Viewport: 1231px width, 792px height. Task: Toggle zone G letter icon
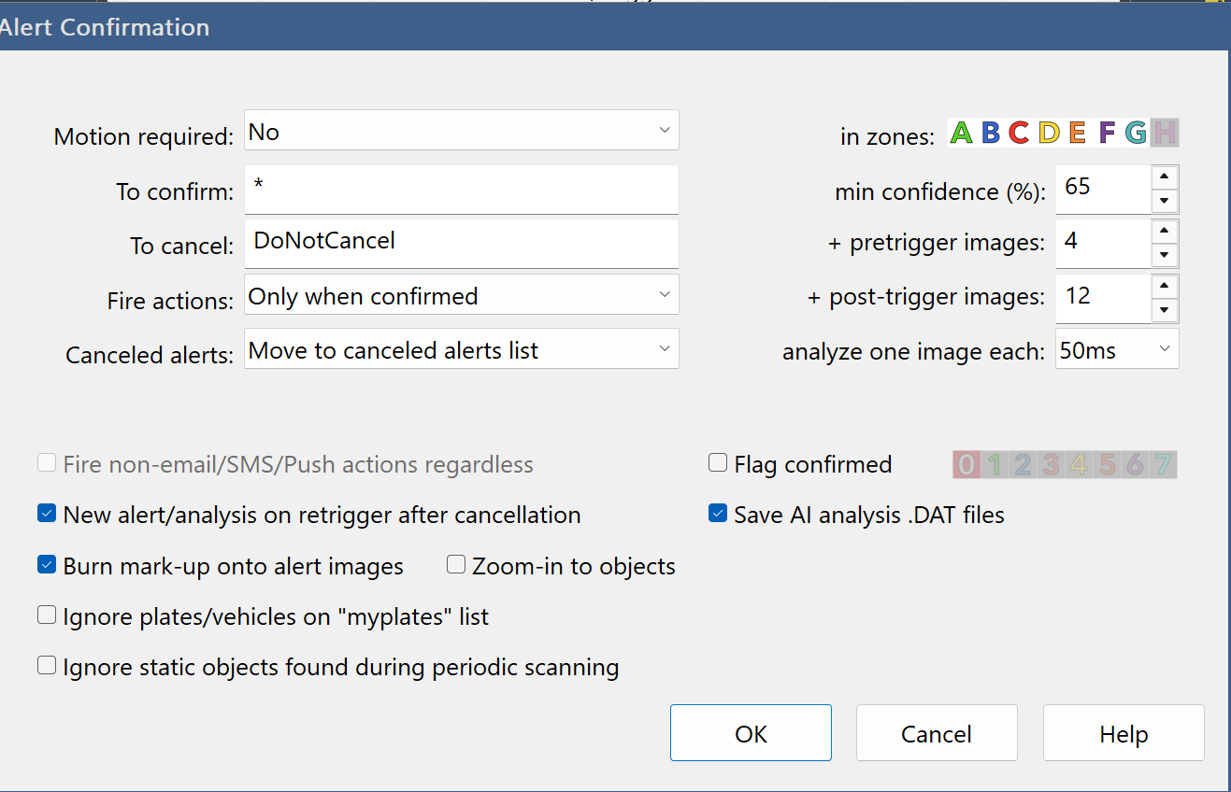pyautogui.click(x=1136, y=134)
